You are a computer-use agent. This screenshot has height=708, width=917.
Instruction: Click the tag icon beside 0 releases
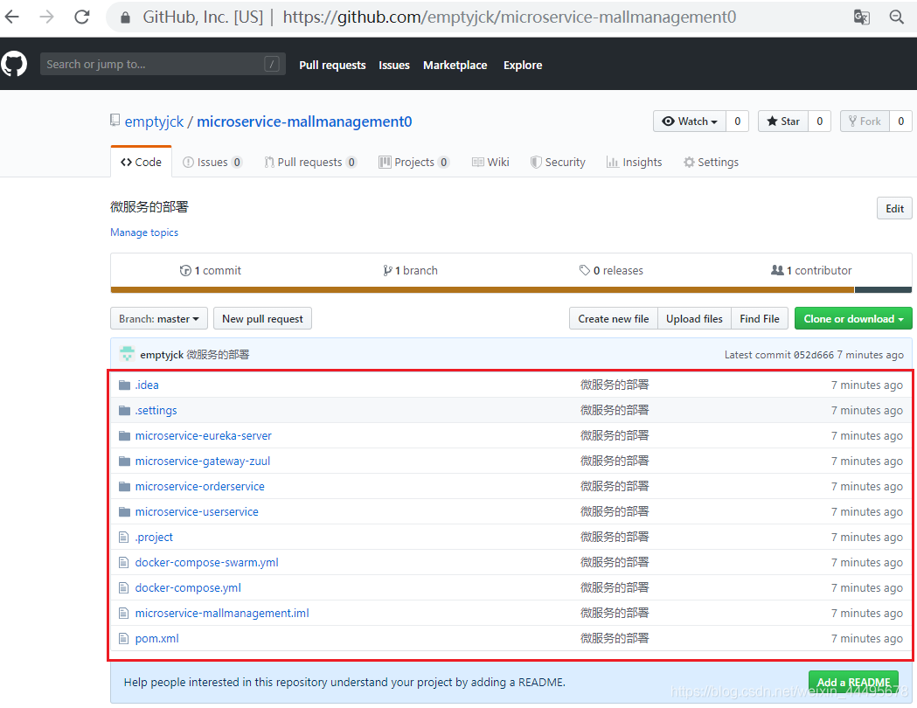click(x=584, y=270)
